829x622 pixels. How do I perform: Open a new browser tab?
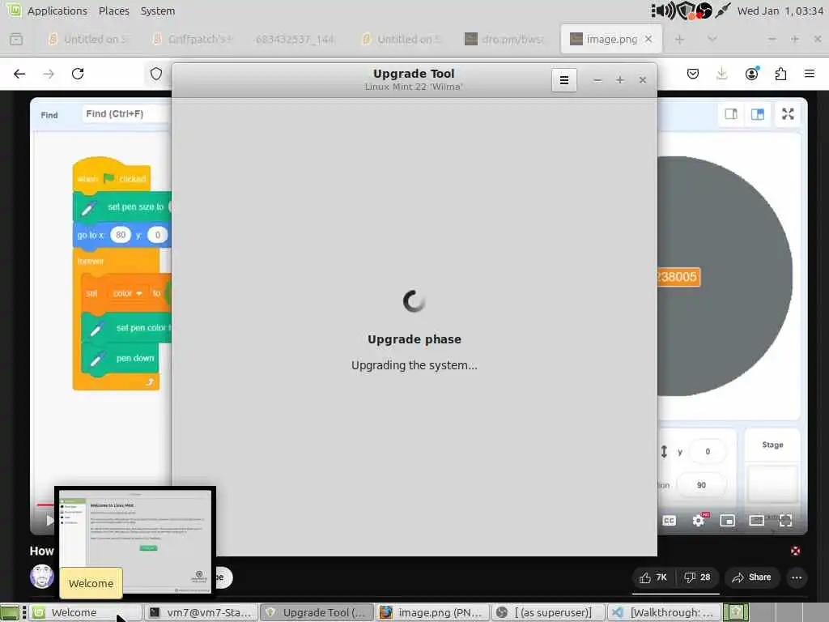[x=679, y=39]
